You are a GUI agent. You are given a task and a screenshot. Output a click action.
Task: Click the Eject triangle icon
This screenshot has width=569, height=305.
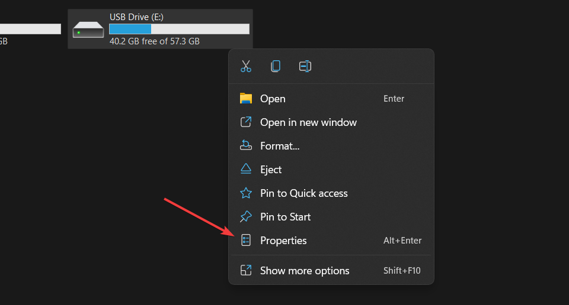click(246, 170)
